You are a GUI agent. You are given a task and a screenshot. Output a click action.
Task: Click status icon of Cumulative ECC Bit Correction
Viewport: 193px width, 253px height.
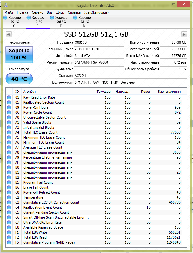9,202
